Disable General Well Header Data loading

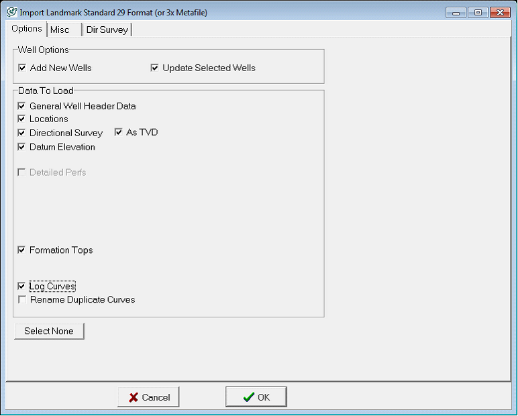point(22,106)
